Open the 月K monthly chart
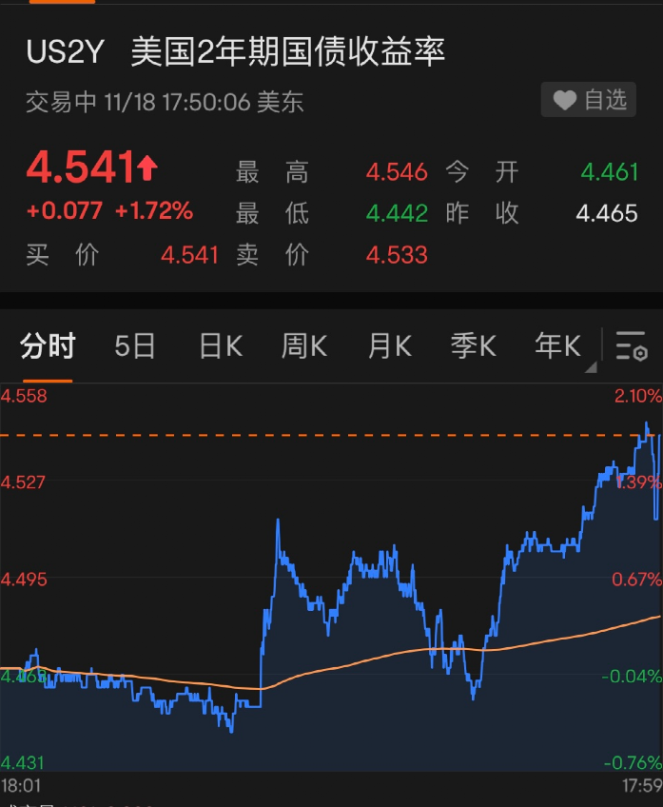Image resolution: width=663 pixels, height=807 pixels. (390, 346)
